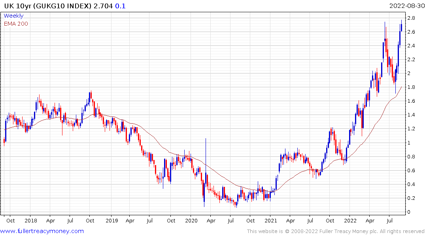Select the 2.8 y-axis label

[x=411, y=18]
